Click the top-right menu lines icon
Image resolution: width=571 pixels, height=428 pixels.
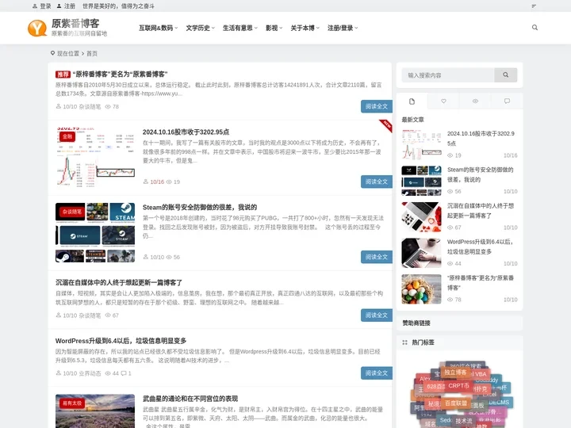coord(534,6)
